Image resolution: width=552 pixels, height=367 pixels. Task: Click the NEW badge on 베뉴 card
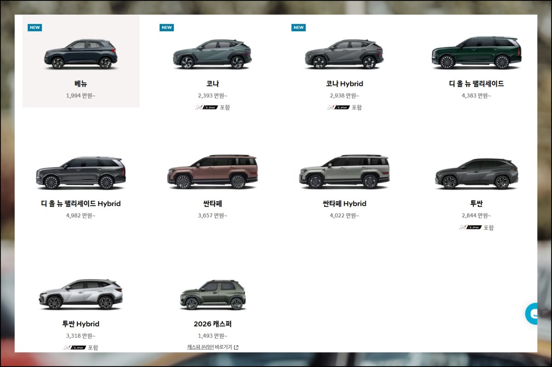pyautogui.click(x=35, y=28)
